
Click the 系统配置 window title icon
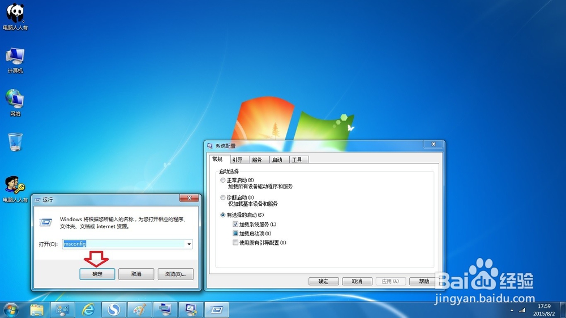coord(210,146)
